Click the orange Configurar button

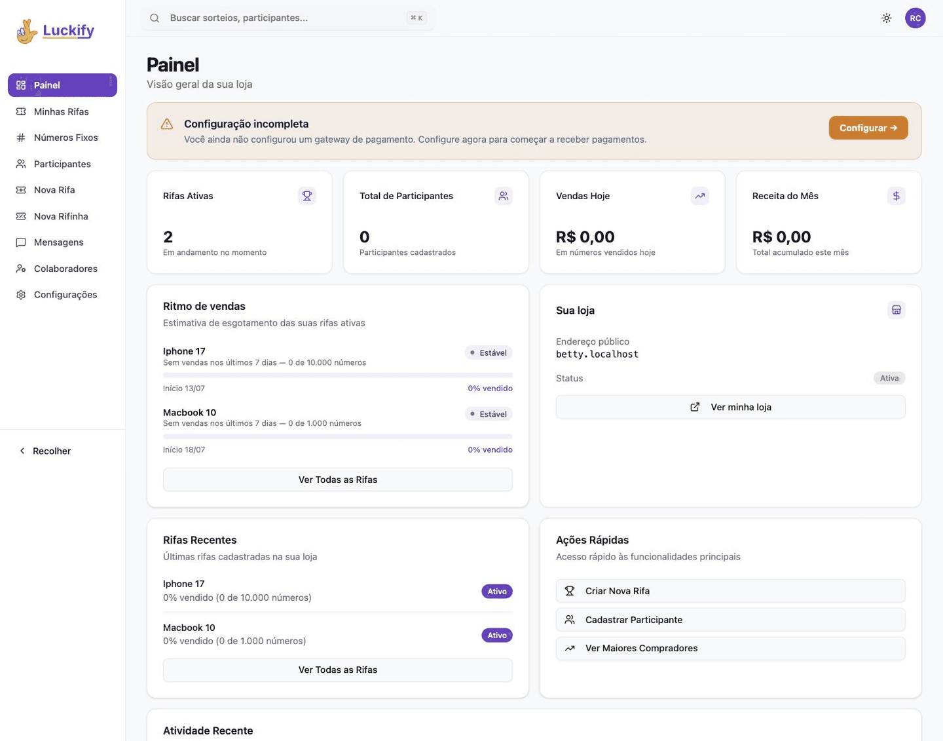pos(868,128)
